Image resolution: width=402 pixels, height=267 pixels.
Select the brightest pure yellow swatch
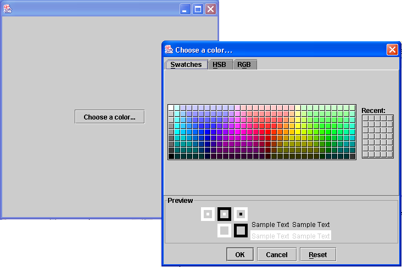tap(298, 132)
